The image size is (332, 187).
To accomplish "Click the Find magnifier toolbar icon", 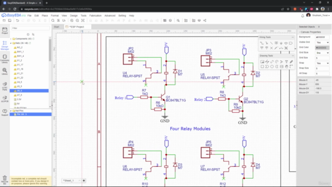I will point(53,21).
